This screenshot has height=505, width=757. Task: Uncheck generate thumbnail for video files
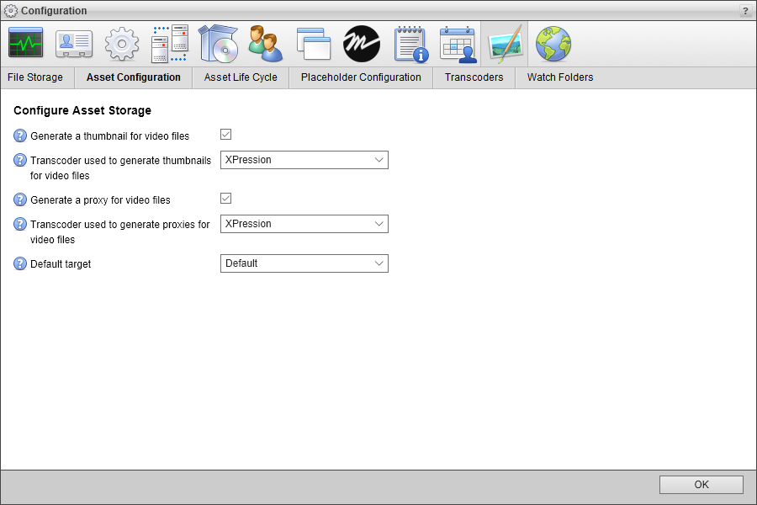225,134
